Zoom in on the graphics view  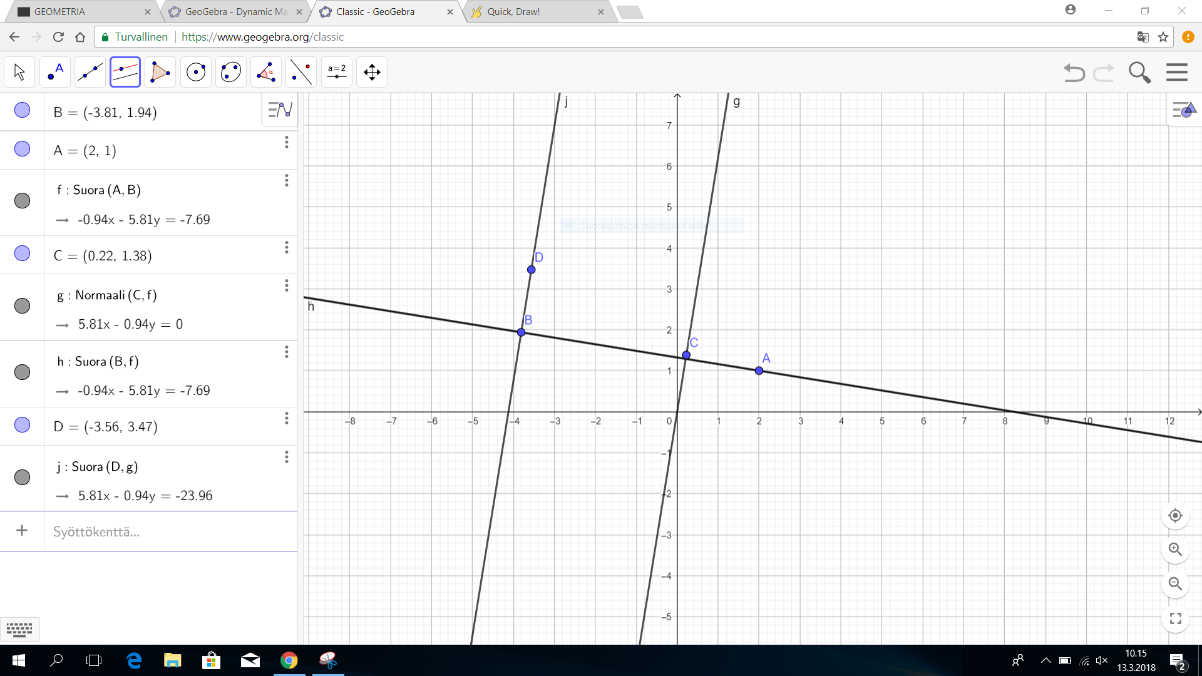[1175, 550]
